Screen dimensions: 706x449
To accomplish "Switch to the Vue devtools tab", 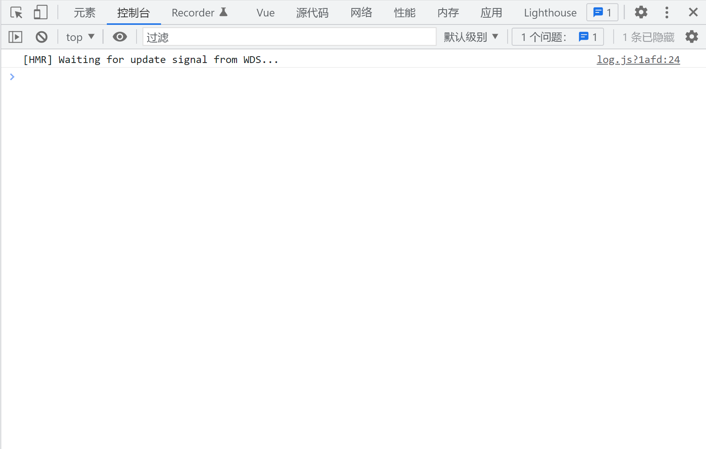I will pos(265,12).
